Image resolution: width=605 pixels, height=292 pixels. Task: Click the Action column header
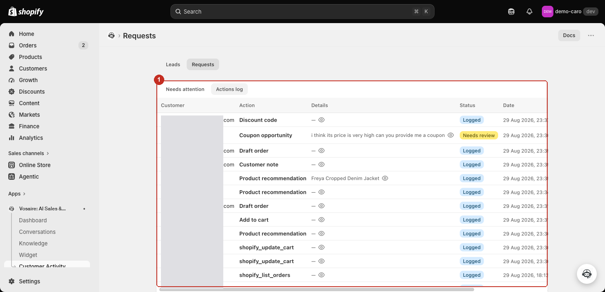[x=247, y=106]
